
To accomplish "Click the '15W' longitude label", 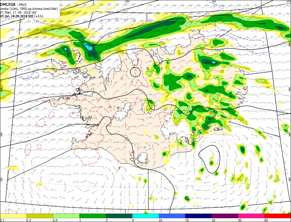I will (214, 1).
